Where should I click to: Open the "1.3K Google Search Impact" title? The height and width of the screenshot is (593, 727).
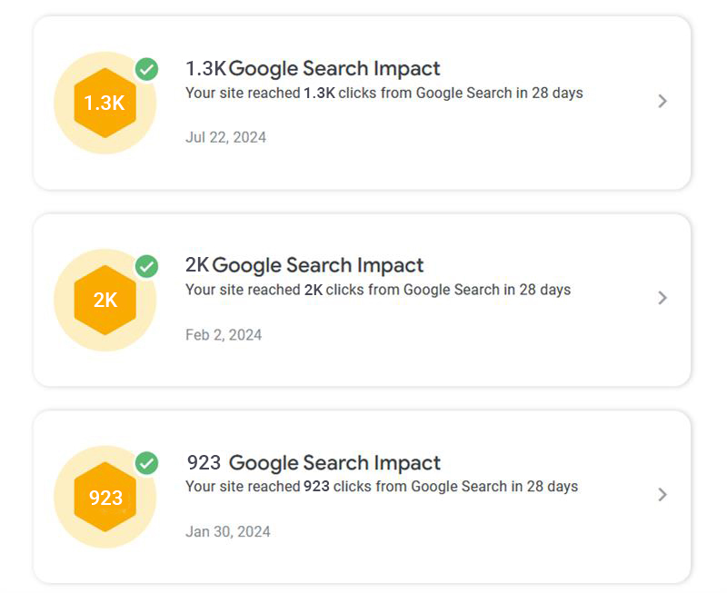(313, 68)
